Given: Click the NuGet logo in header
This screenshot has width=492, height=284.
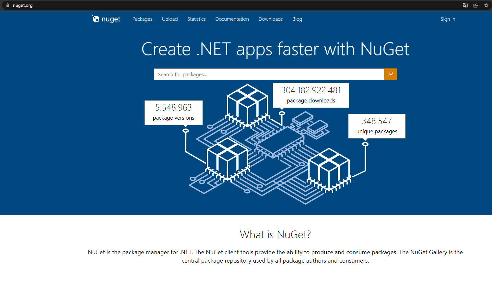Looking at the screenshot, I should (x=106, y=19).
